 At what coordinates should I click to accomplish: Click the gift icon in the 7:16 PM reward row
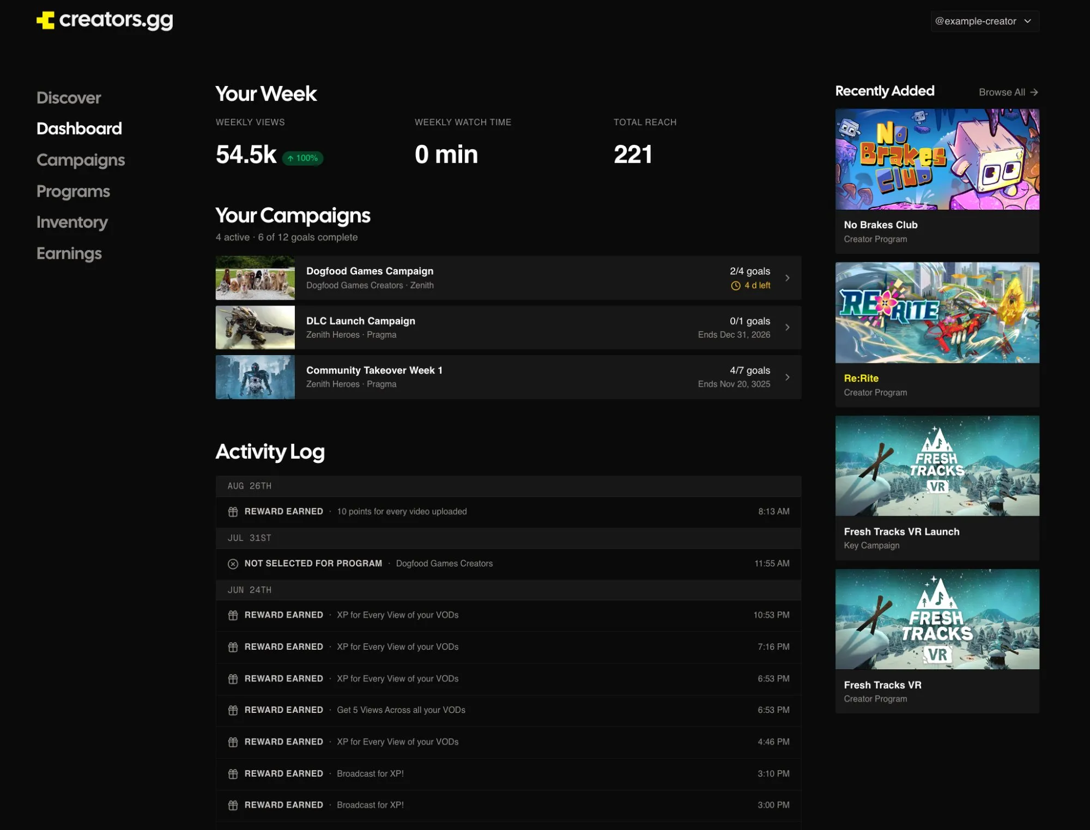233,647
